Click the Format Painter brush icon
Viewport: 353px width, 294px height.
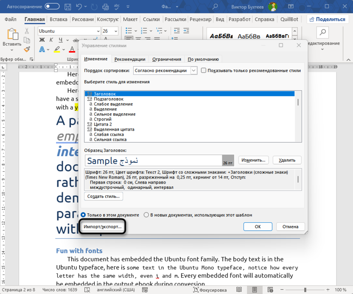click(x=27, y=49)
